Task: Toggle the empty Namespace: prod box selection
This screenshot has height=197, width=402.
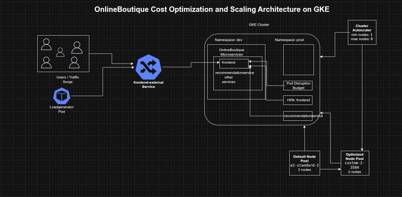Action: pyautogui.click(x=298, y=60)
